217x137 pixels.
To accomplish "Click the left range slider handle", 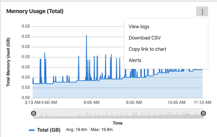I will tap(34, 113).
